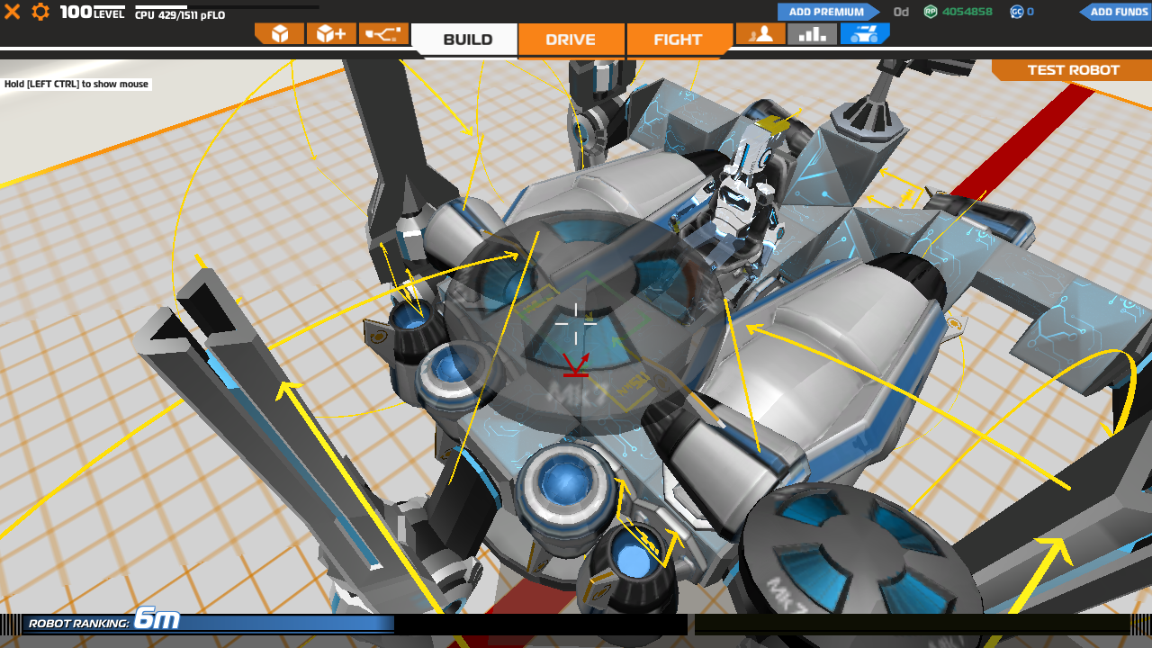Switch to the DRIVE tab
Image resolution: width=1152 pixels, height=648 pixels.
571,40
